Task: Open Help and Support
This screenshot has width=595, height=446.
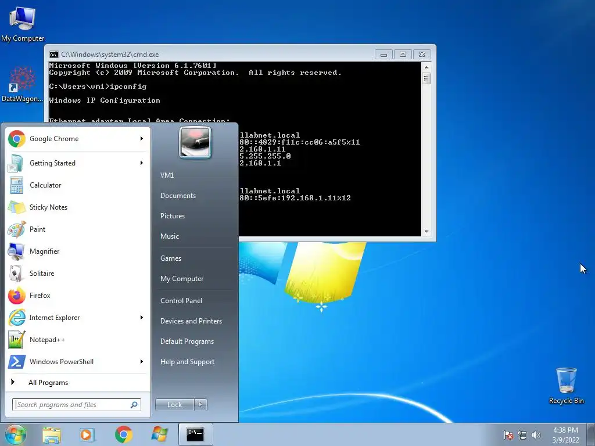Action: pyautogui.click(x=188, y=362)
